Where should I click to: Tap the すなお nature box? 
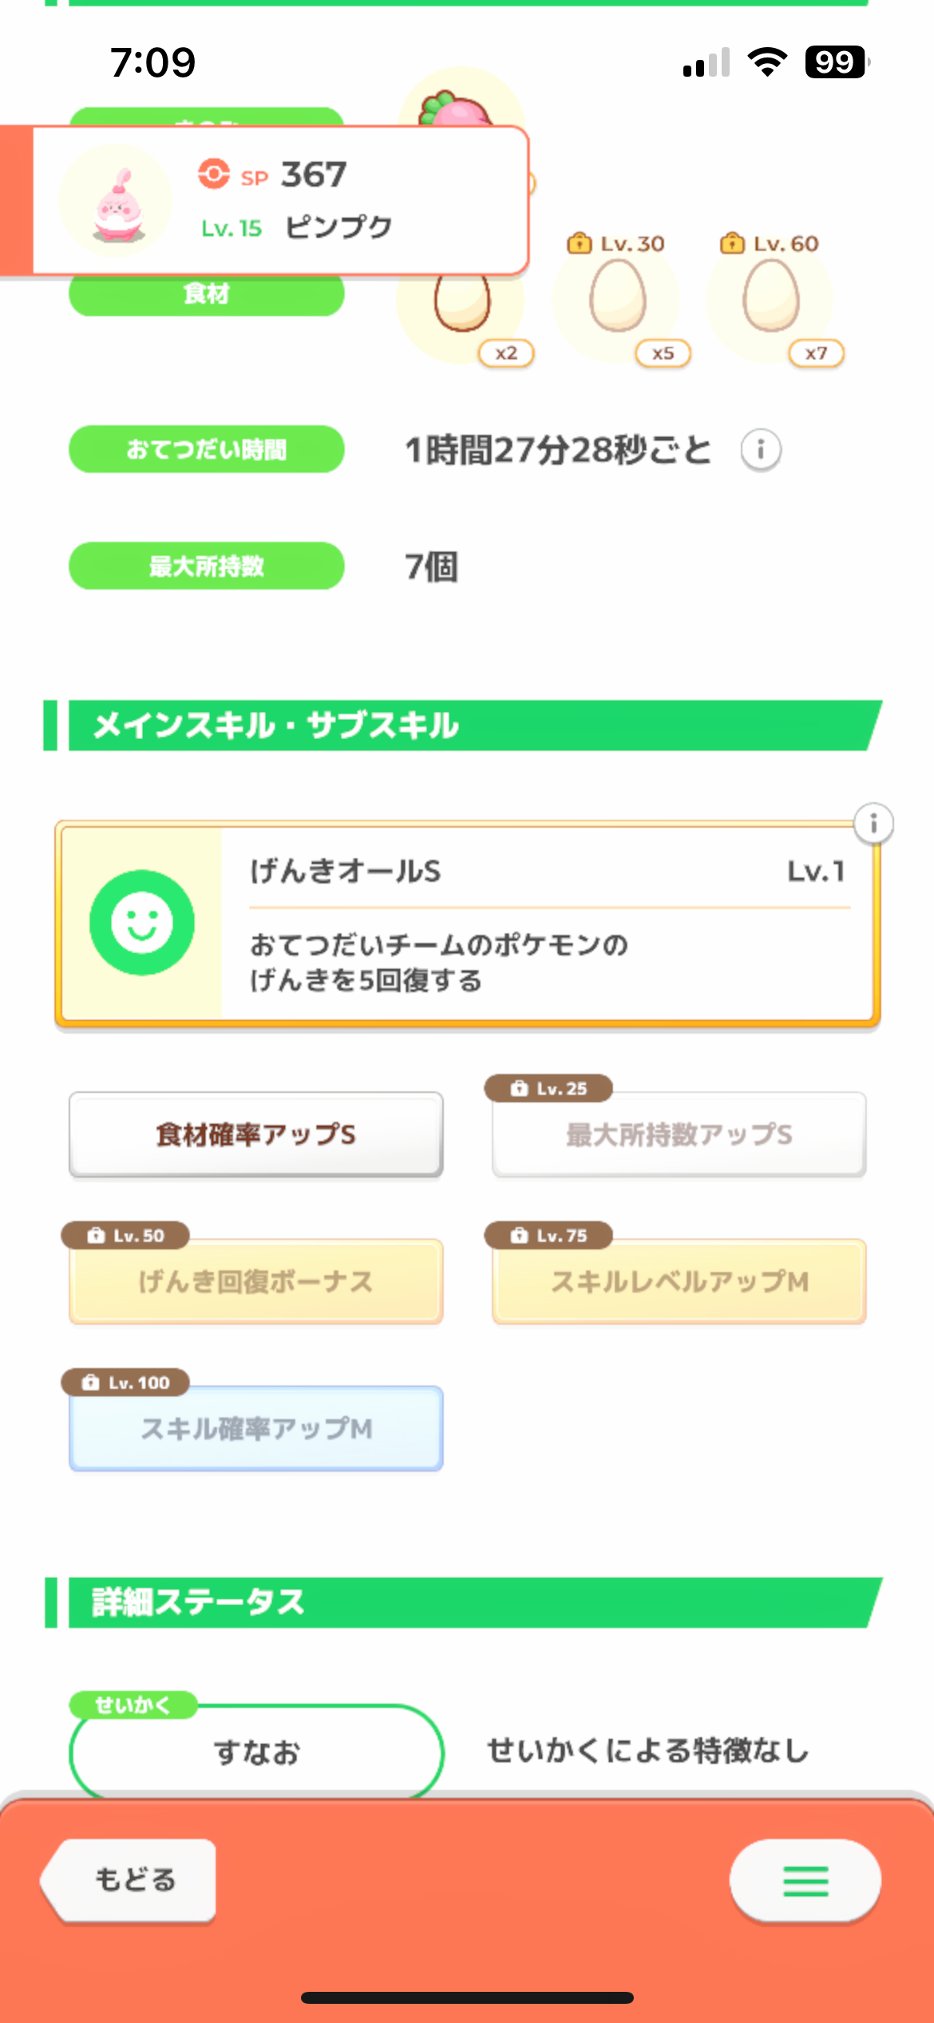click(256, 1751)
